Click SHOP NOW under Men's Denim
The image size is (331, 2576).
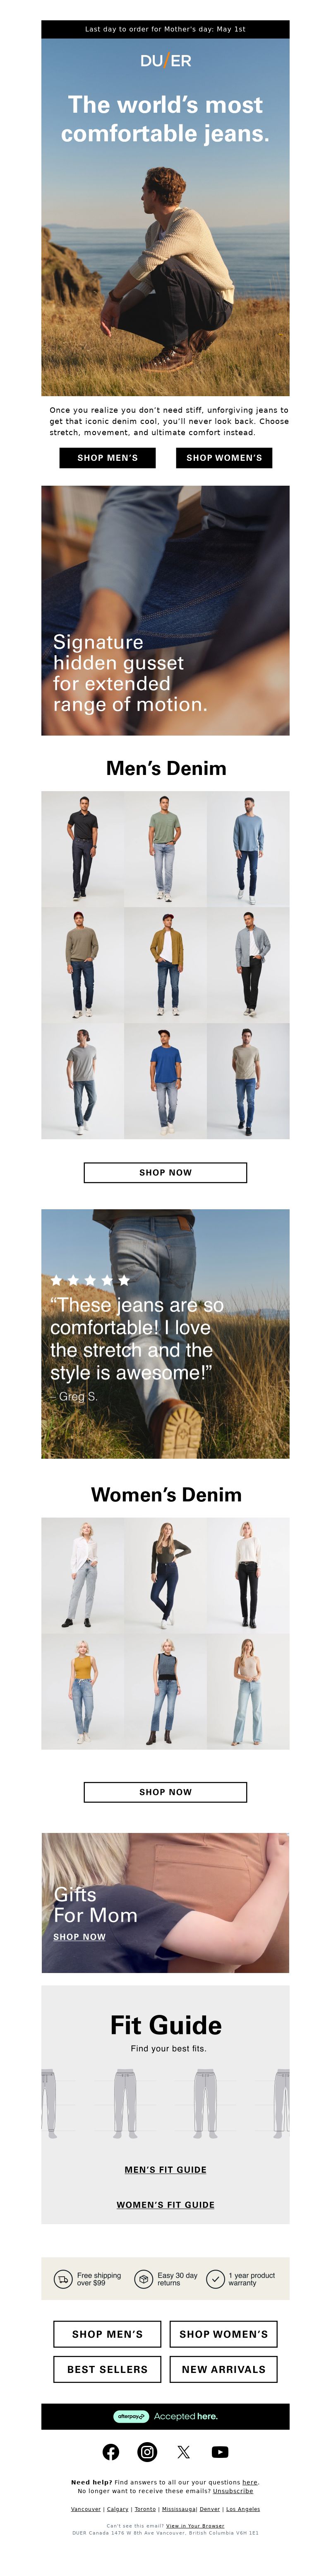[165, 1172]
